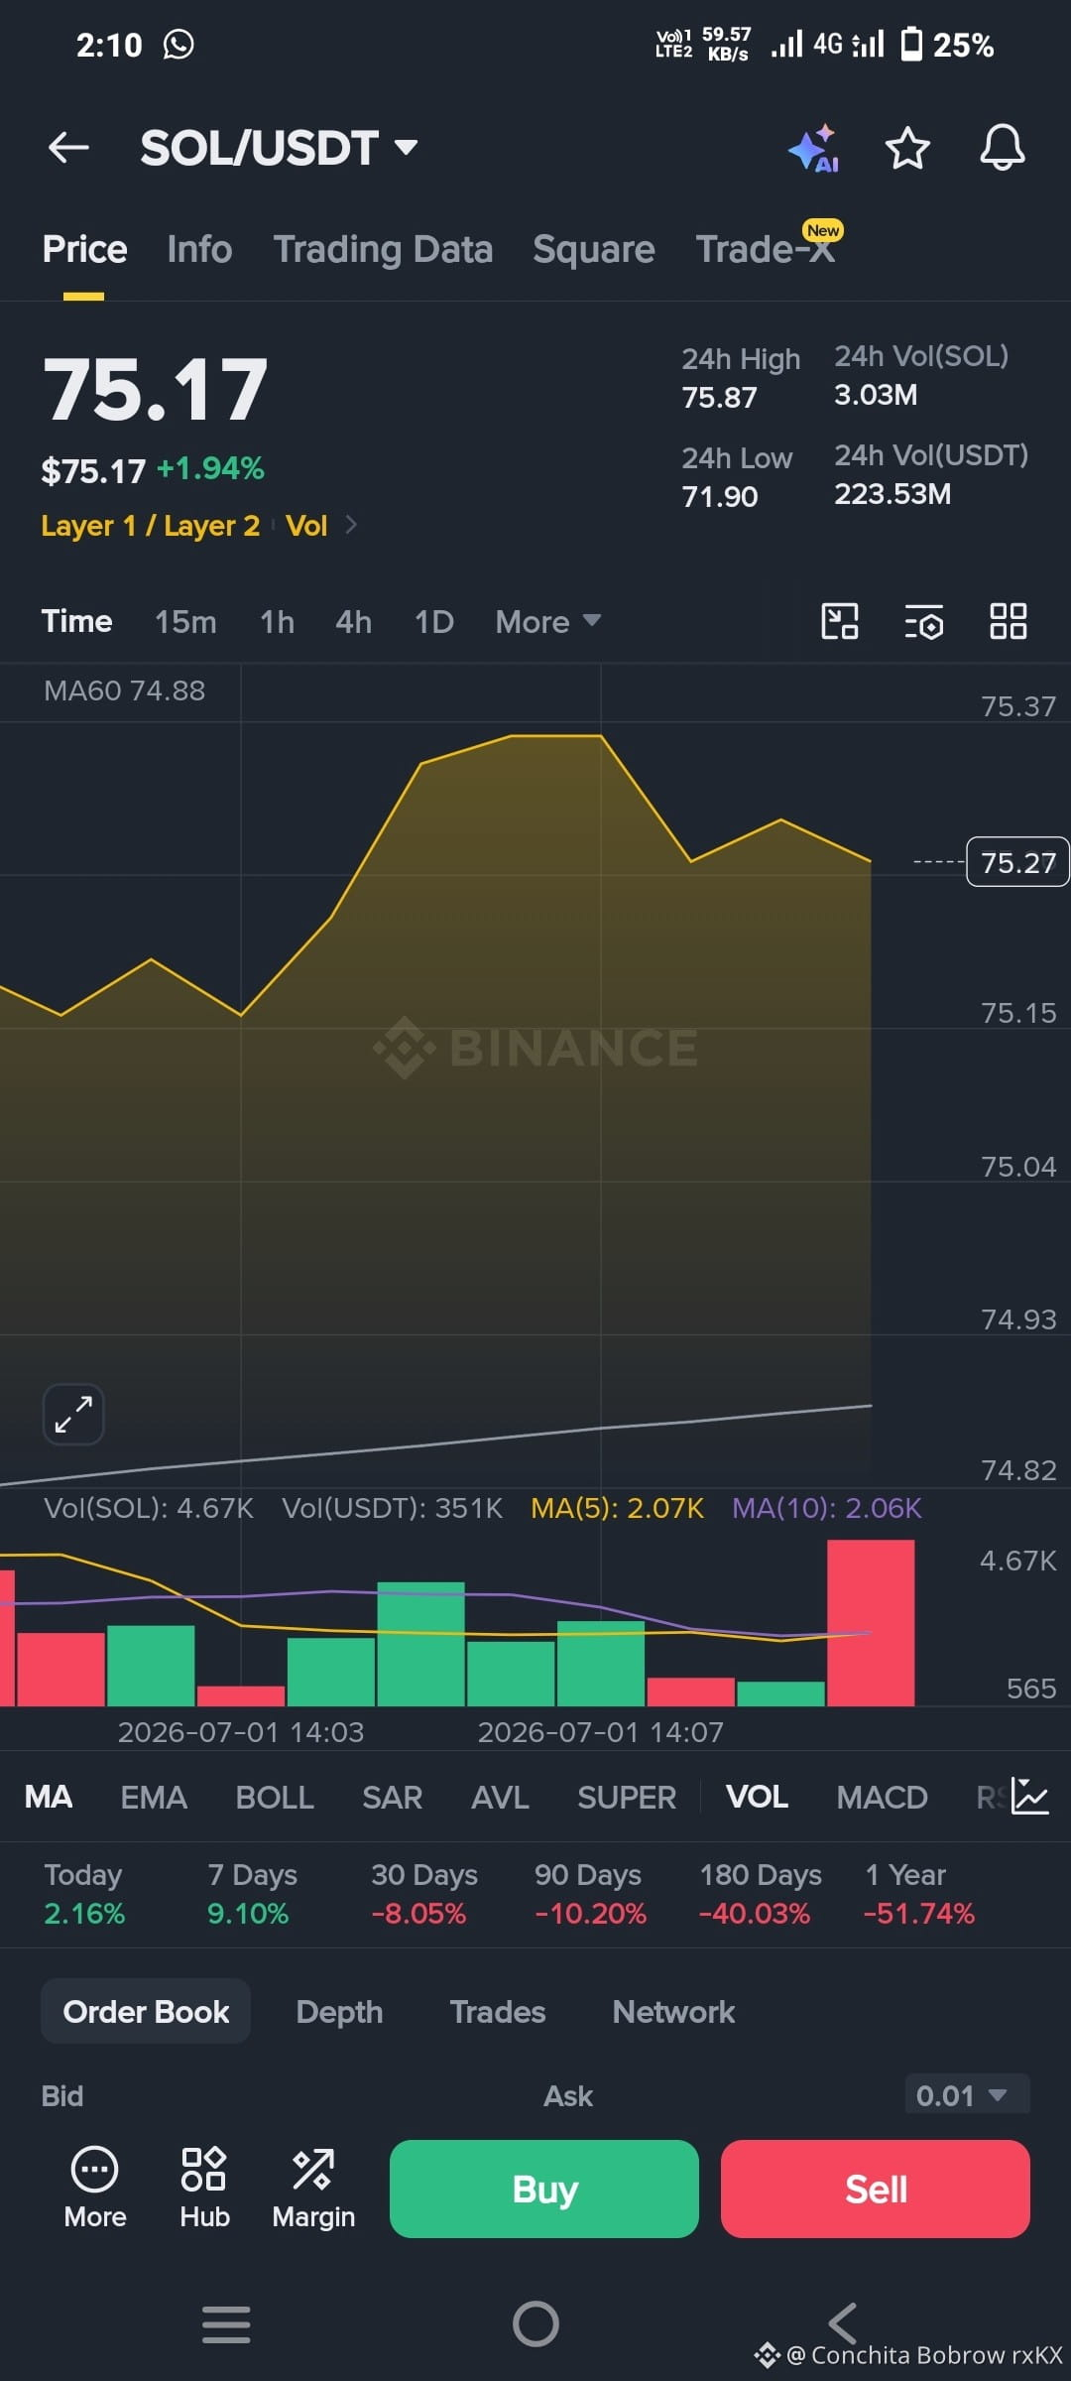
Task: Expand chart to fullscreen
Action: (x=73, y=1414)
